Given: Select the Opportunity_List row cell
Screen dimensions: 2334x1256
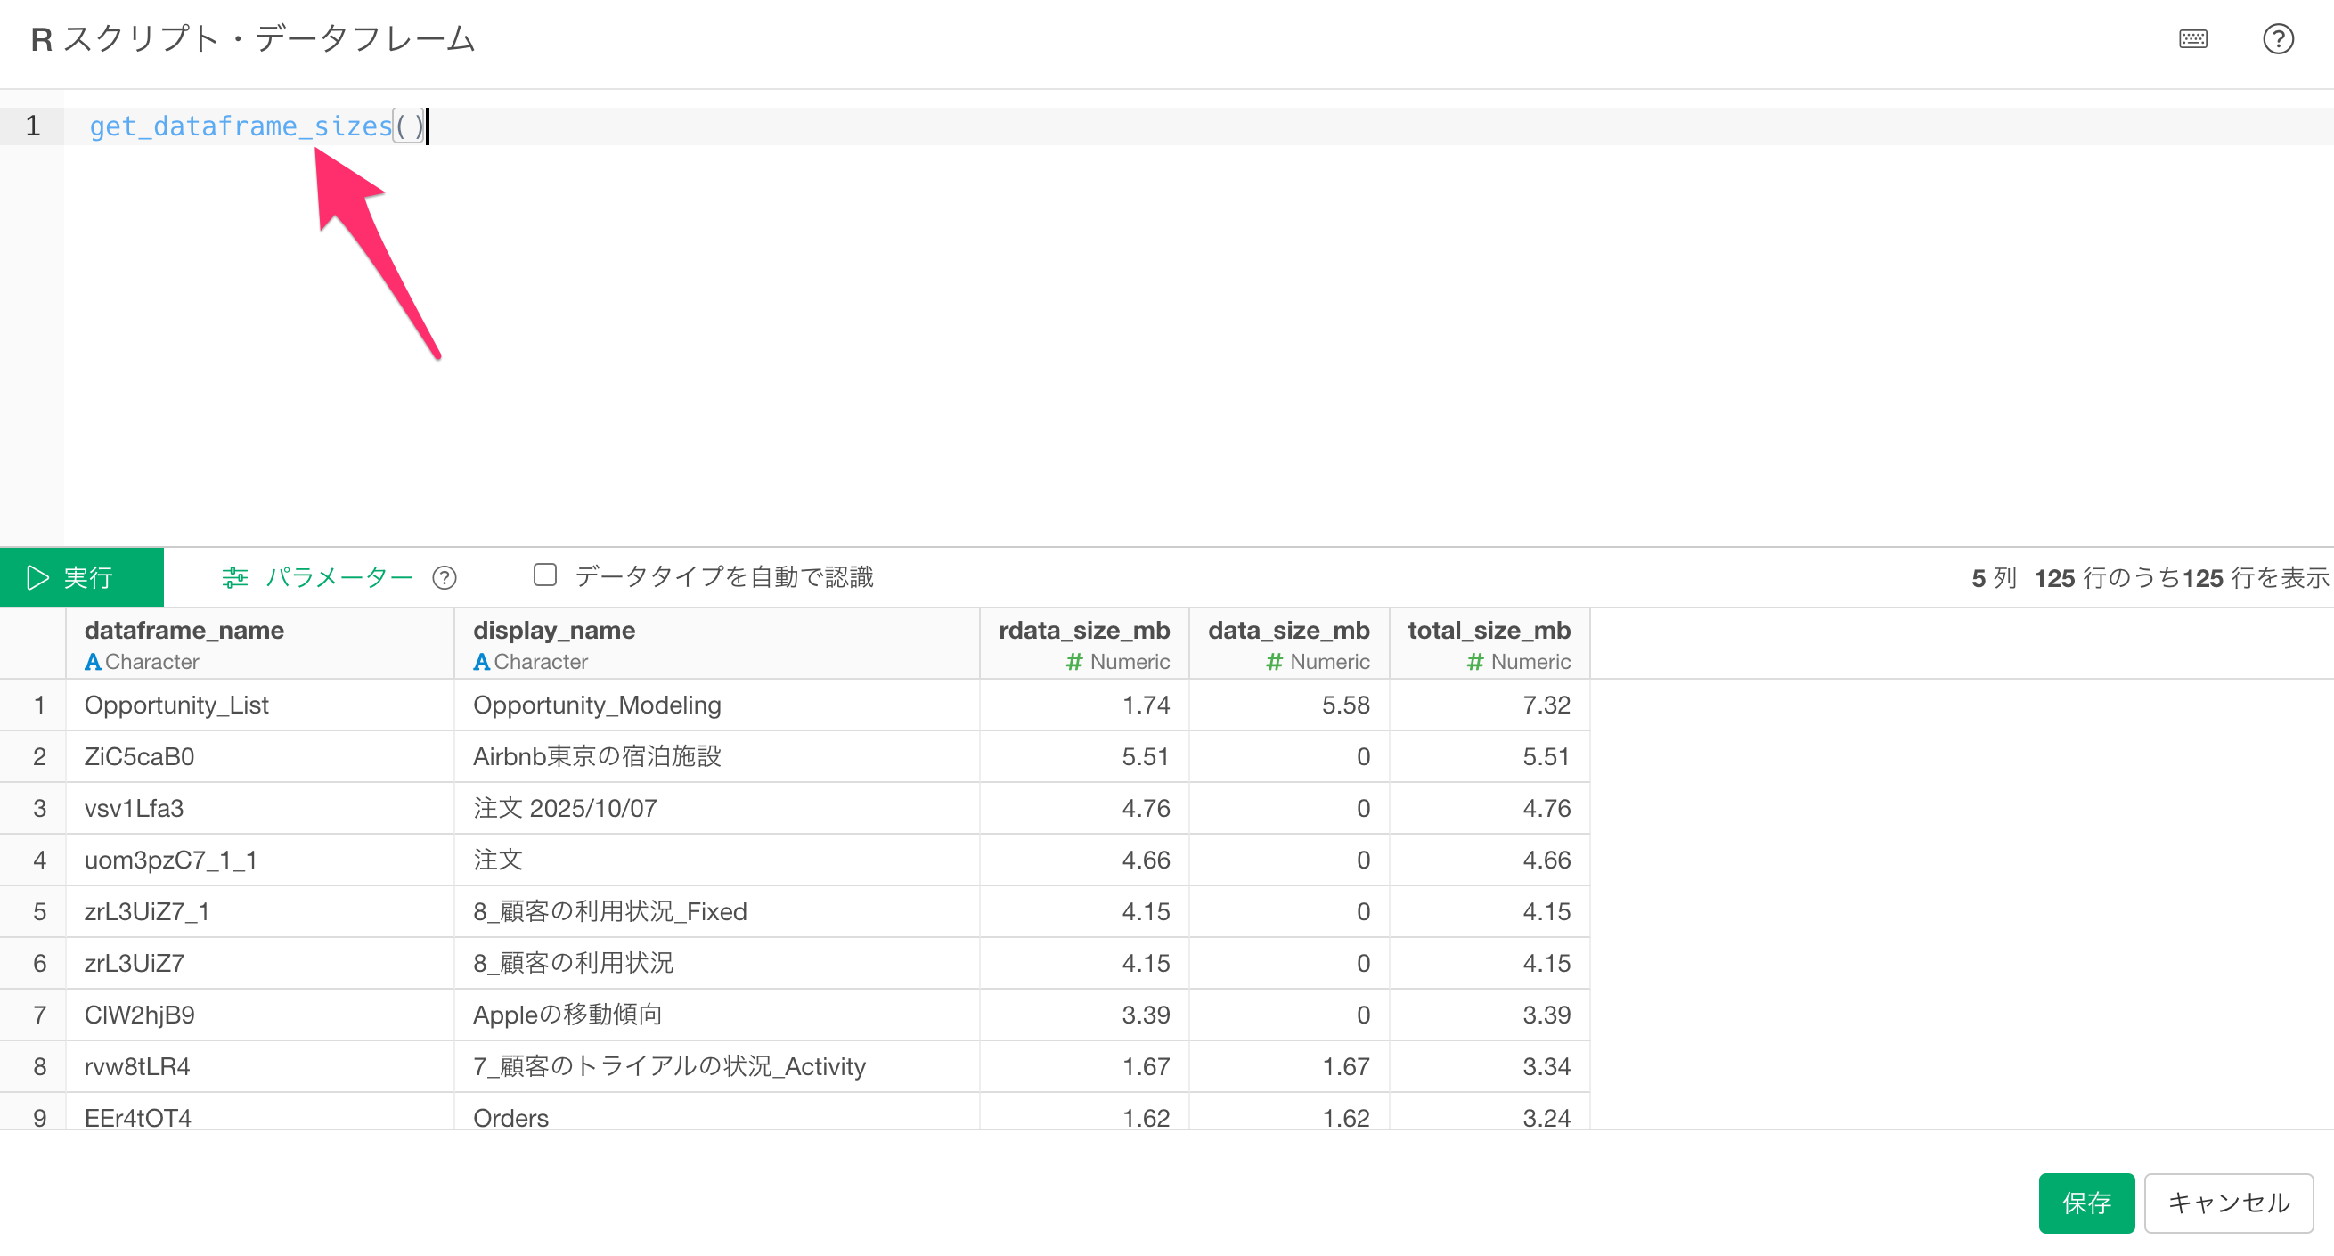Looking at the screenshot, I should [x=176, y=705].
